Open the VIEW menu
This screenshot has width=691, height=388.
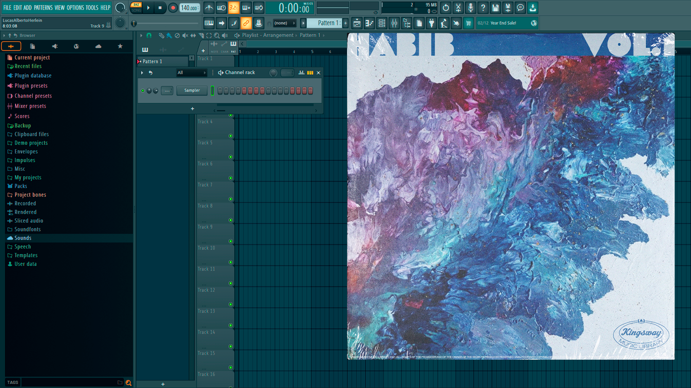(x=60, y=8)
